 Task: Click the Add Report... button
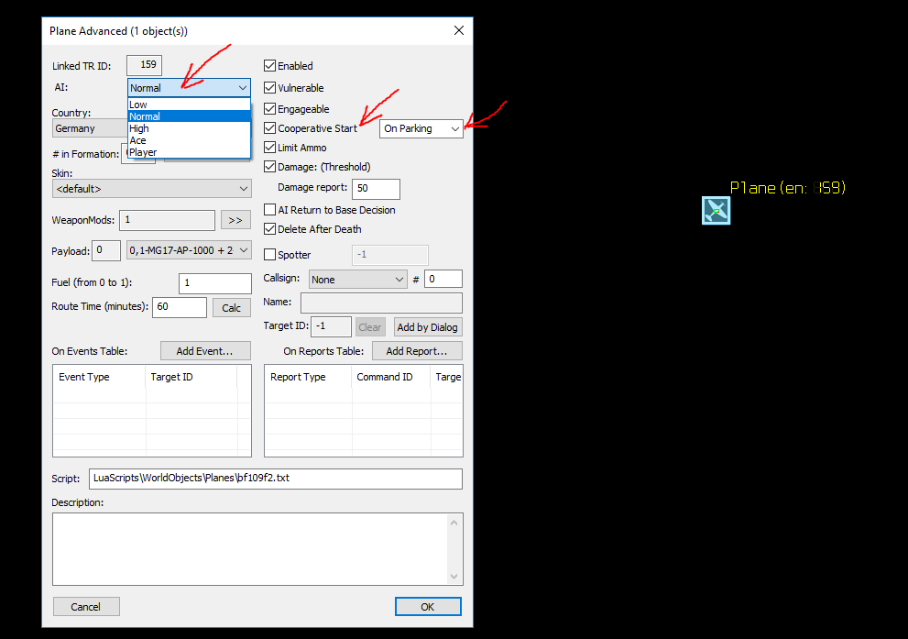pyautogui.click(x=417, y=351)
